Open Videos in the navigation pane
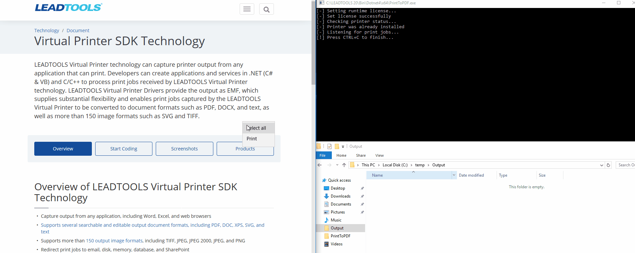The image size is (635, 253). (x=336, y=244)
